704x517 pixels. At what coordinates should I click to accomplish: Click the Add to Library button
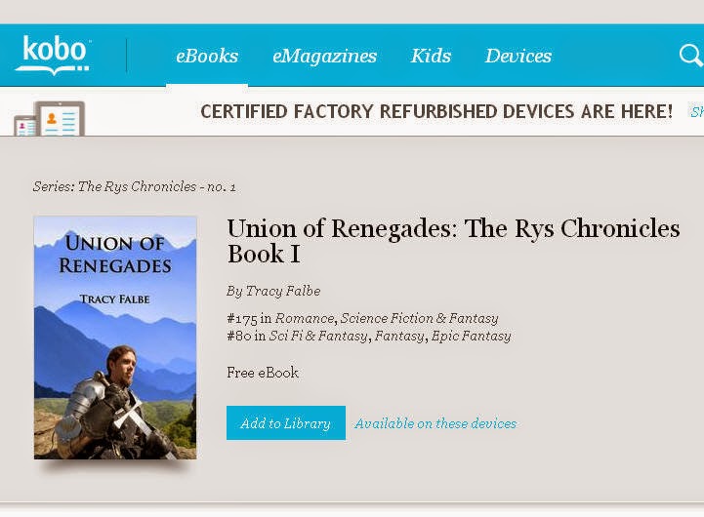click(286, 422)
